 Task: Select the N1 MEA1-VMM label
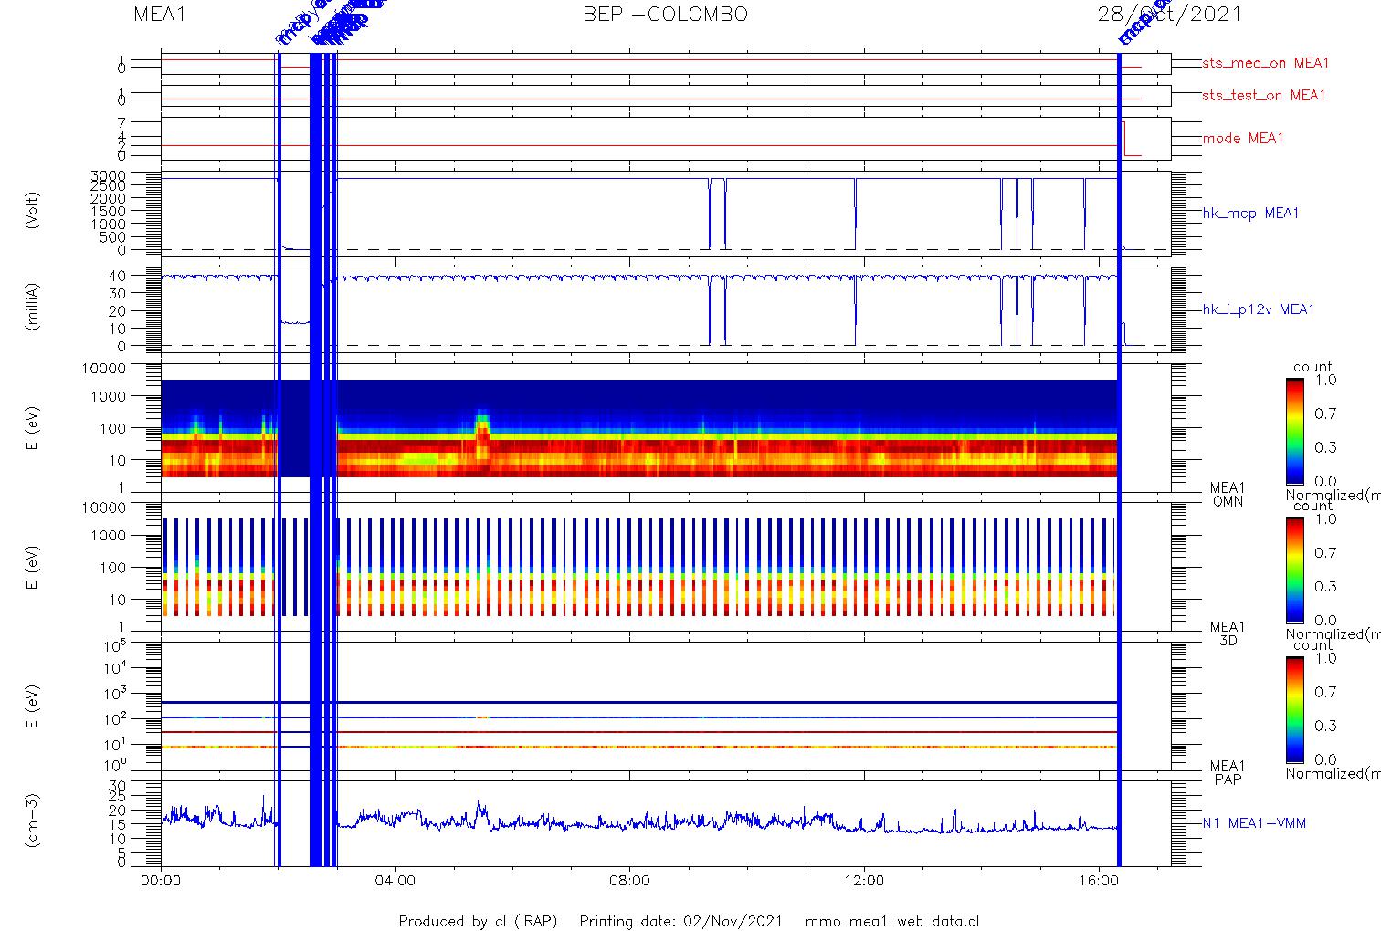pos(1254,823)
